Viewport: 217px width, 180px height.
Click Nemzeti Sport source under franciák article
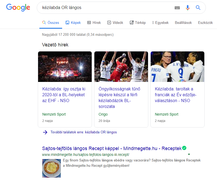point(167,114)
